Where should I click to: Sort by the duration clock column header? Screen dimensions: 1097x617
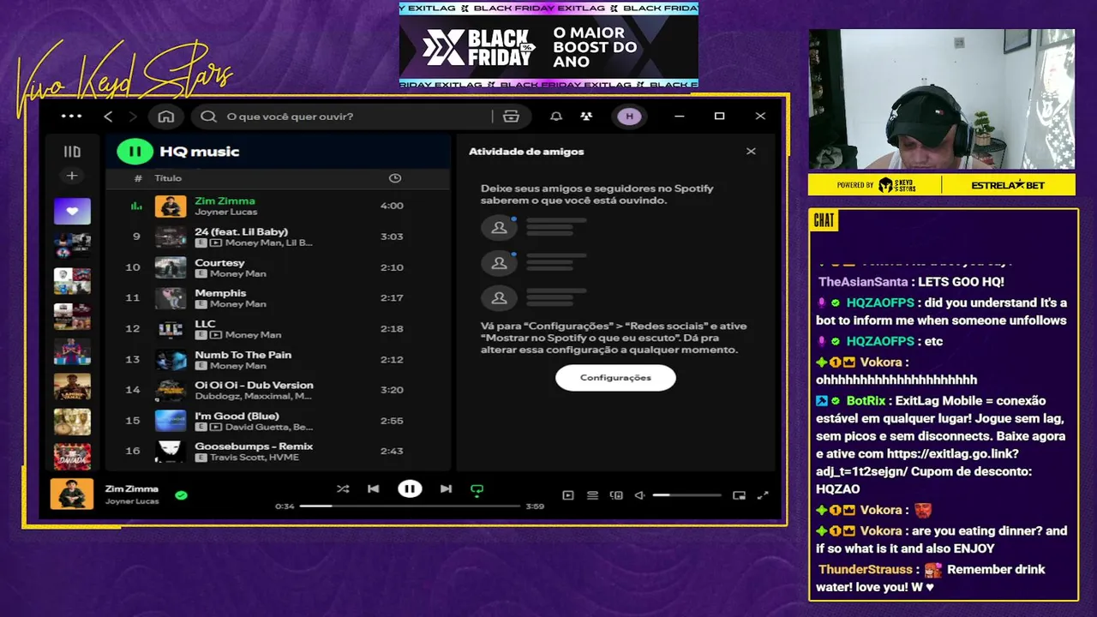pyautogui.click(x=394, y=178)
